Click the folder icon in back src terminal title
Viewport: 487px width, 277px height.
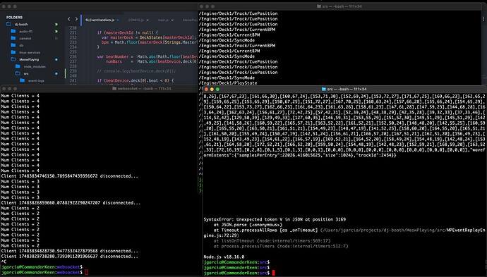[x=318, y=6]
